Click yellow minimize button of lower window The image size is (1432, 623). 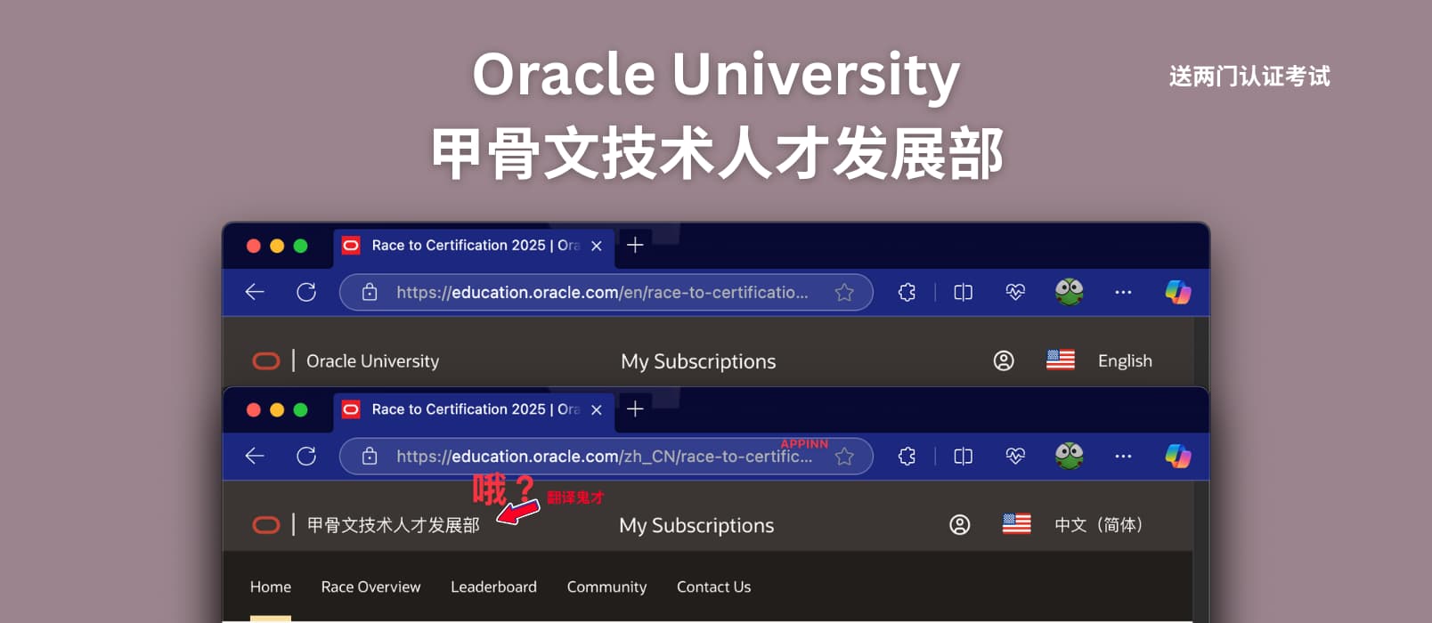(277, 409)
